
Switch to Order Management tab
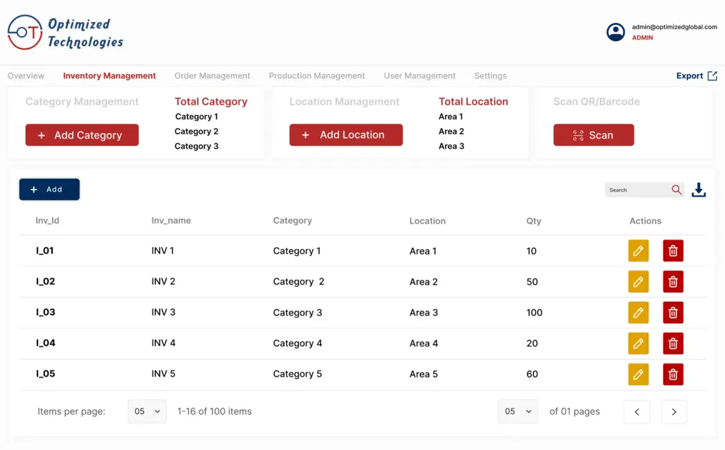[212, 75]
